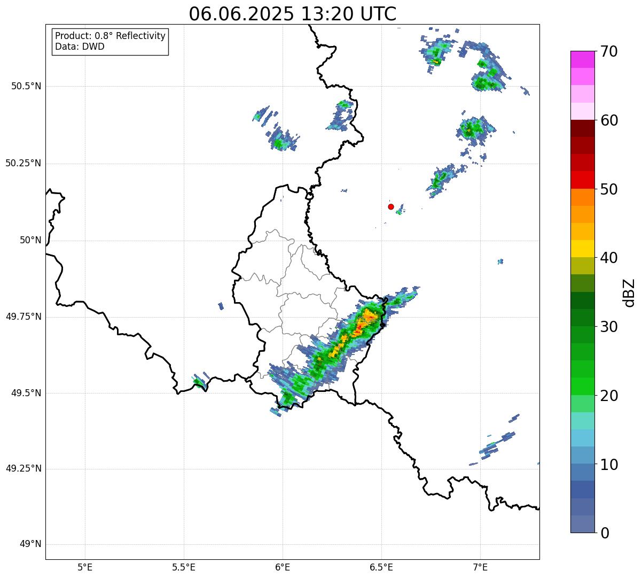642x578 pixels.
Task: Click the '49.25°N' latitude label
Action: click(x=23, y=469)
